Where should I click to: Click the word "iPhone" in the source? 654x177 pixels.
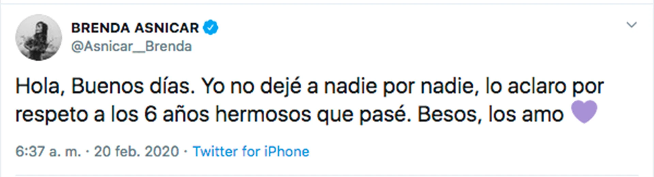[x=286, y=152]
